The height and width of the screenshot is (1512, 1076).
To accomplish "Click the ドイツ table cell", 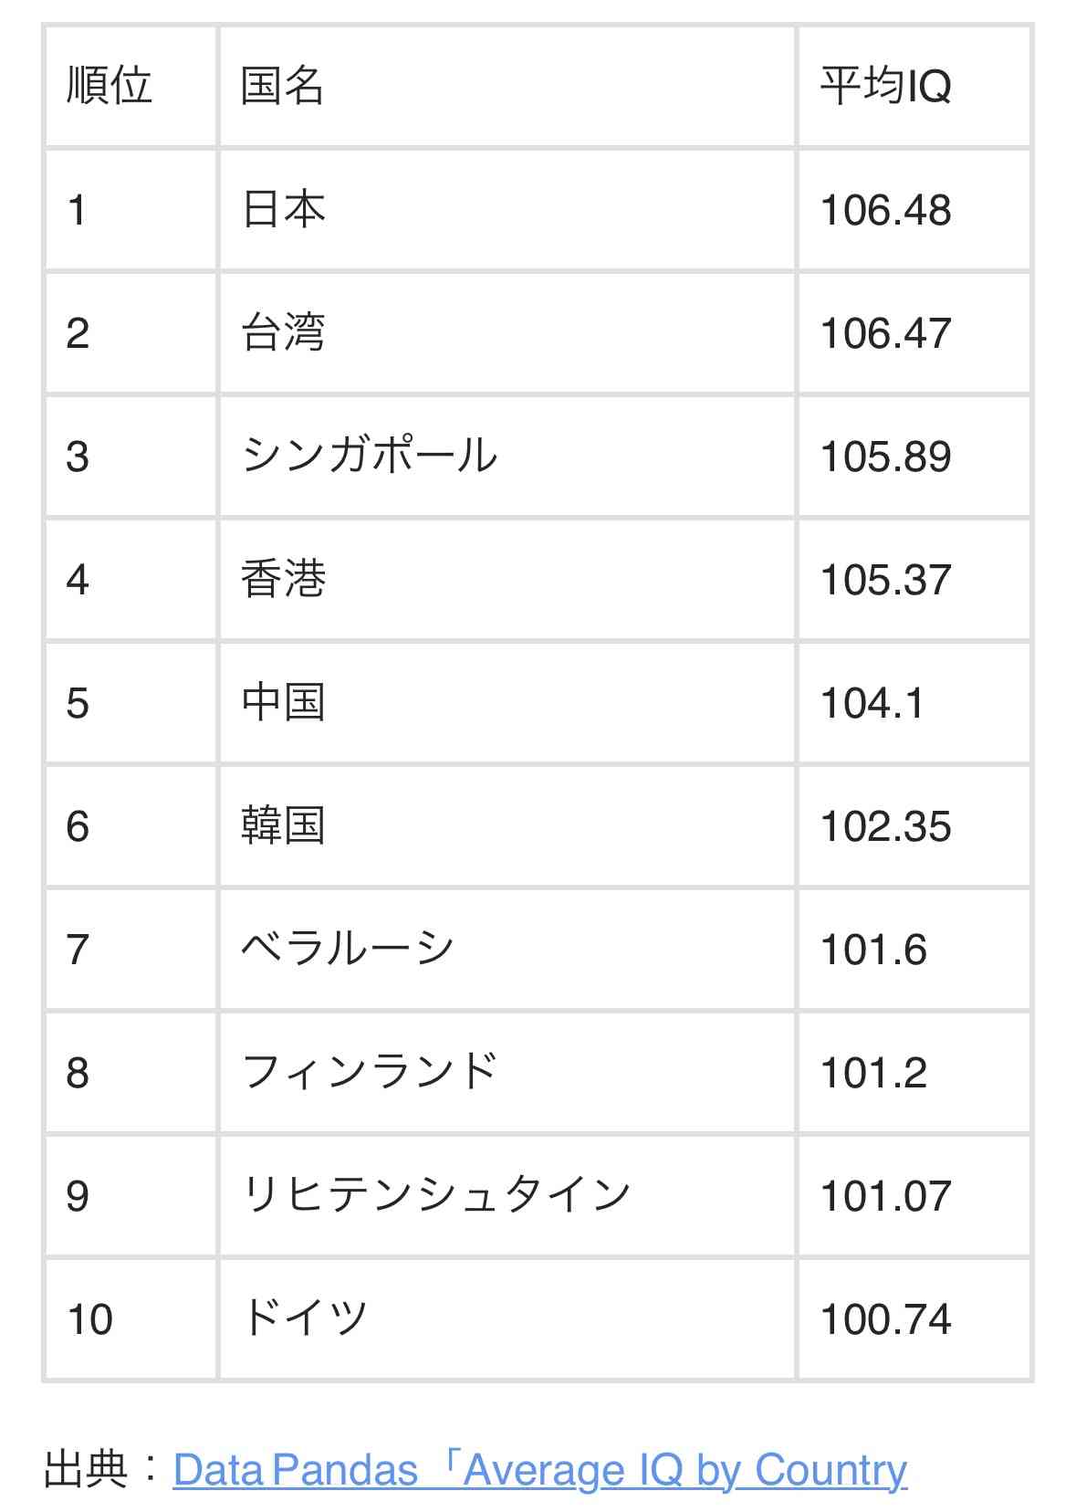I will [305, 1318].
